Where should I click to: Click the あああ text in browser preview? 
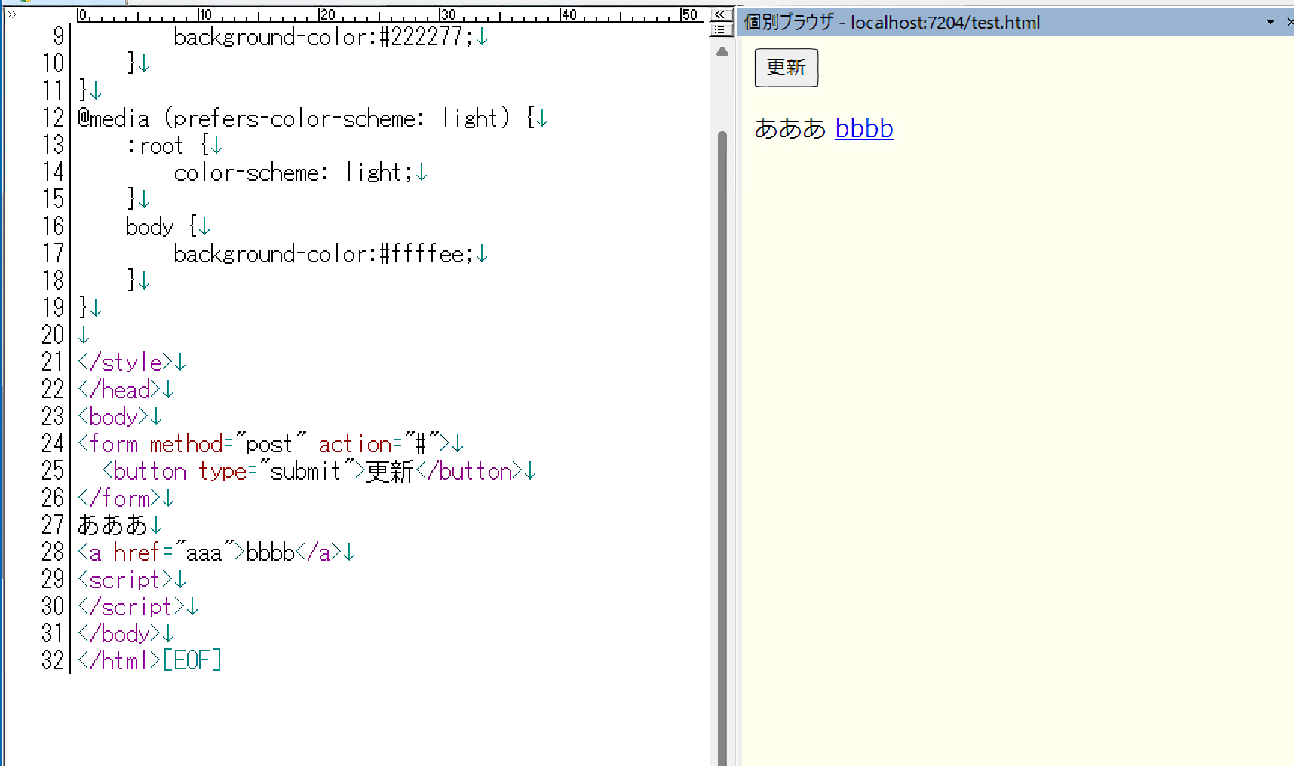pos(790,129)
